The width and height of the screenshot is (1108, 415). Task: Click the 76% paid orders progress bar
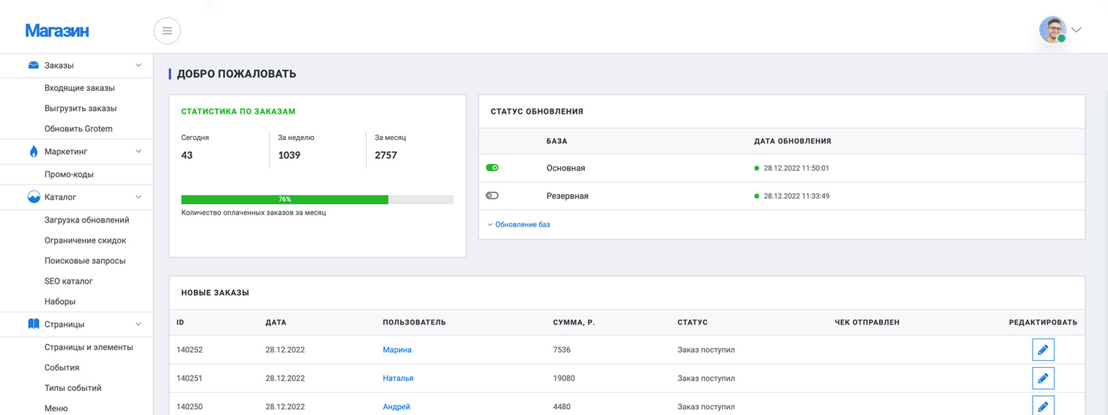pyautogui.click(x=317, y=200)
